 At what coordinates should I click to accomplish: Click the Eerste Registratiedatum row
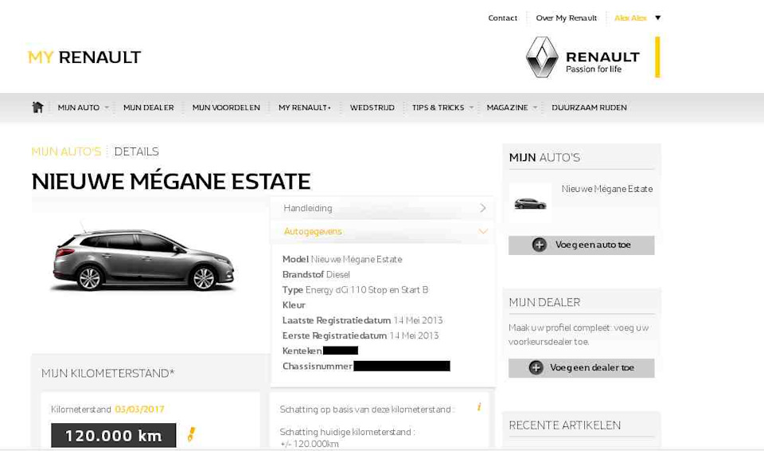[361, 335]
